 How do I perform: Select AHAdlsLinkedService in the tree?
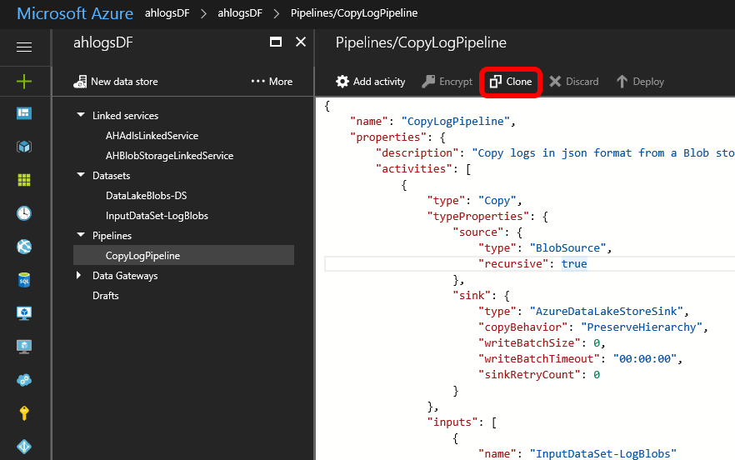pyautogui.click(x=152, y=136)
